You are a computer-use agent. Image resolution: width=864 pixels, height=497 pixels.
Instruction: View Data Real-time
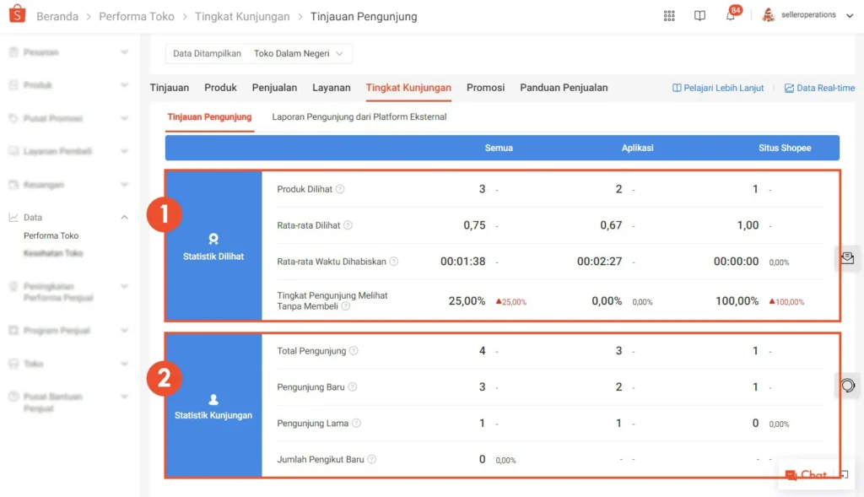point(819,87)
